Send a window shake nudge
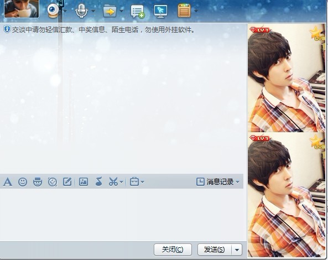The image size is (328, 260). point(53,182)
